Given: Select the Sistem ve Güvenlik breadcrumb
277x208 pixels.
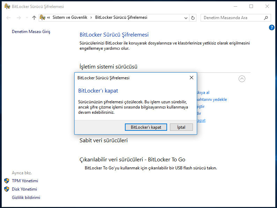Looking at the screenshot, I should click(69, 18).
